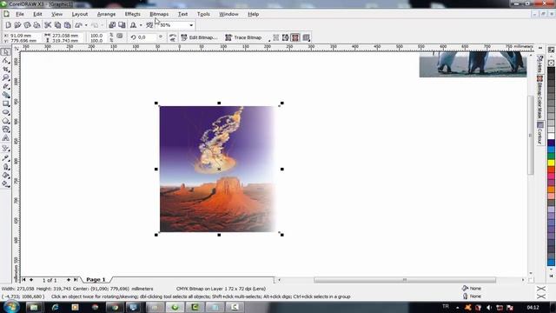
Task: Click the Export icon
Action: 122,25
